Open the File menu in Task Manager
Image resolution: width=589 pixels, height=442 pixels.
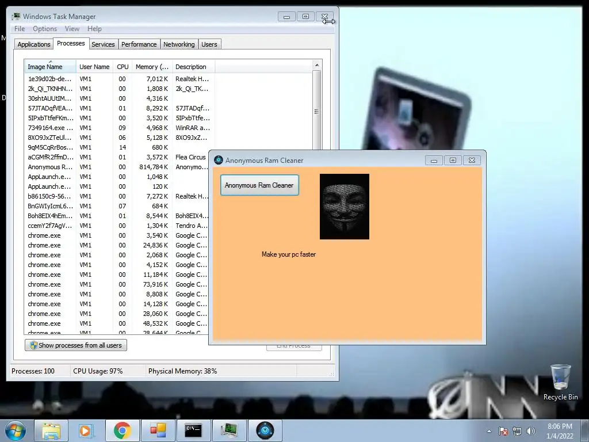[20, 29]
